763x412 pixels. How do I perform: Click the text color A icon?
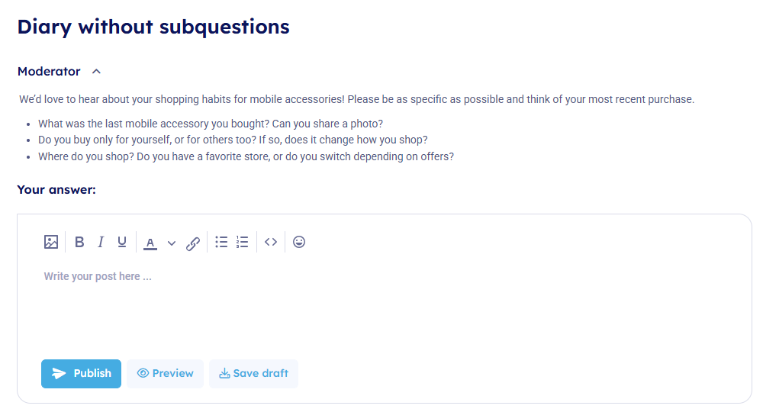pyautogui.click(x=150, y=243)
